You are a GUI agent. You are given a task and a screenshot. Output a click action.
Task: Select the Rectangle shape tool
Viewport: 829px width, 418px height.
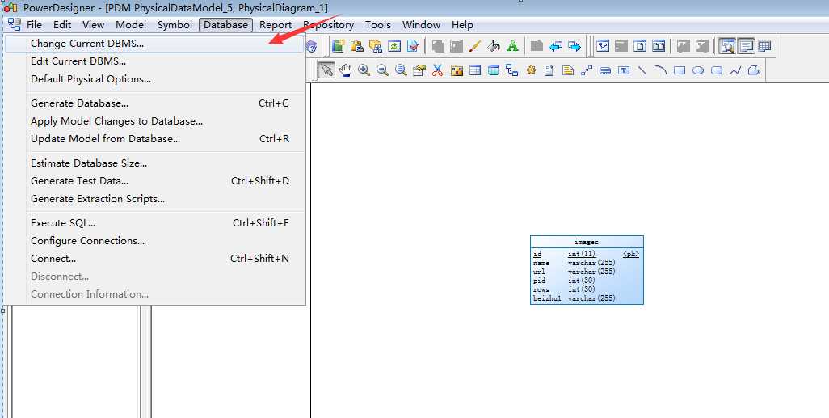[680, 70]
